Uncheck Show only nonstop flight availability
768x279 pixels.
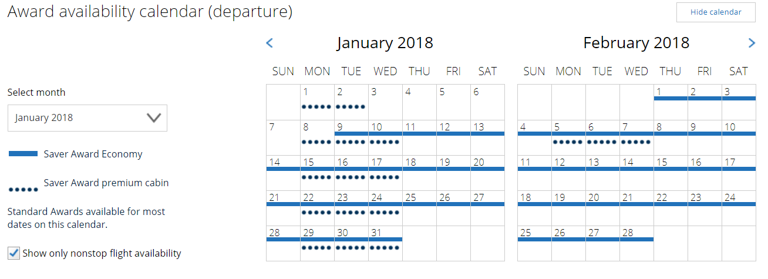coord(14,253)
